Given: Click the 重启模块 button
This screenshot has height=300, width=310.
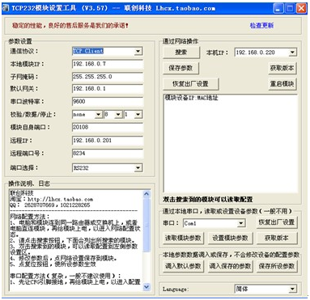Looking at the screenshot, I should [x=282, y=84].
